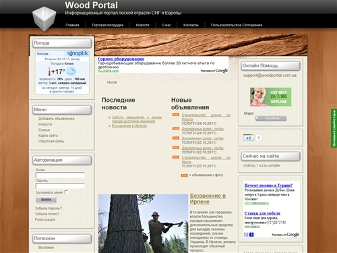Open the 'Почему именно в Турции?' ad link
The image size is (337, 253).
[268, 186]
